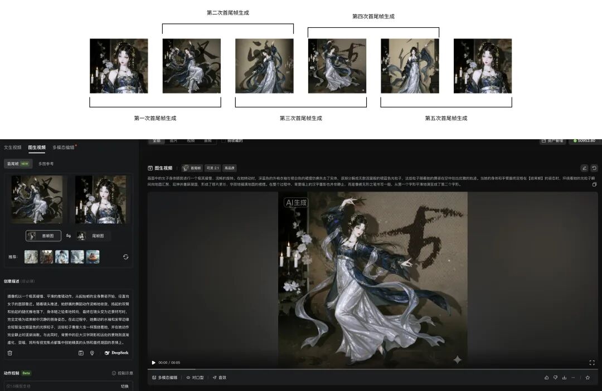Enter fullscreen on the video player
This screenshot has height=391, width=602.
click(591, 363)
